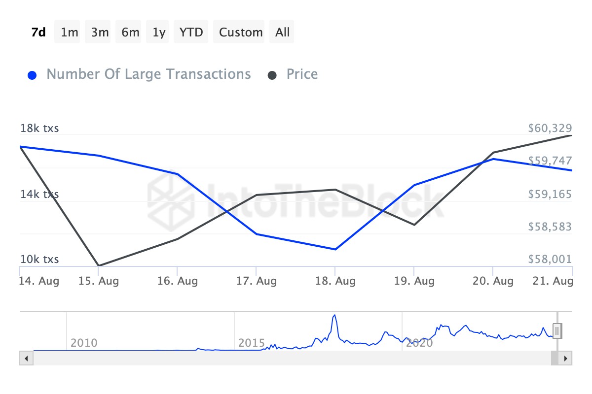Toggle the Number Of Large Transactions series
Screen dimensions: 592x394
tap(148, 74)
